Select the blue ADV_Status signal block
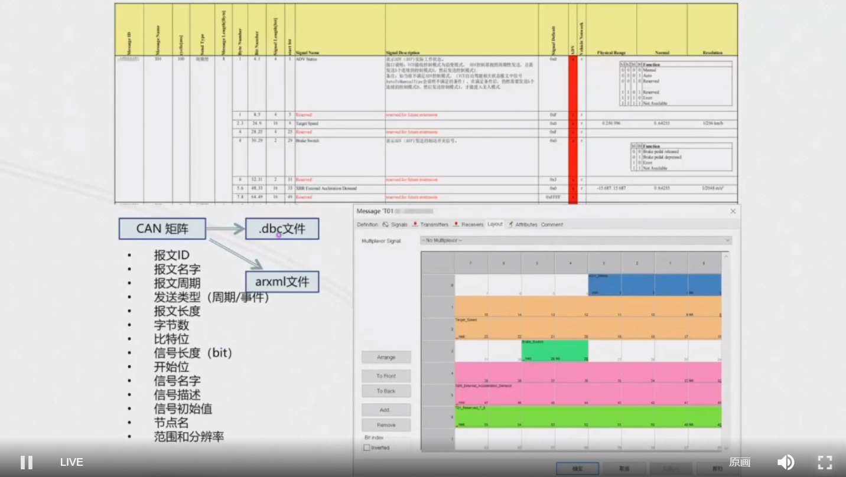The height and width of the screenshot is (477, 846). pos(655,285)
